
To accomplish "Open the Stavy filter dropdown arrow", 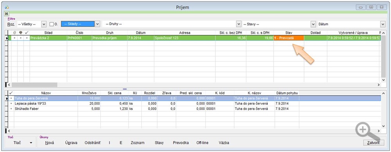I will coord(313,24).
